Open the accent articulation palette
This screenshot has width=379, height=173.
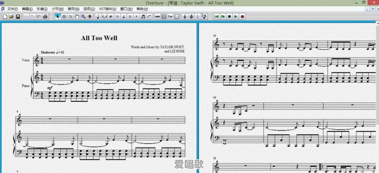(117, 17)
